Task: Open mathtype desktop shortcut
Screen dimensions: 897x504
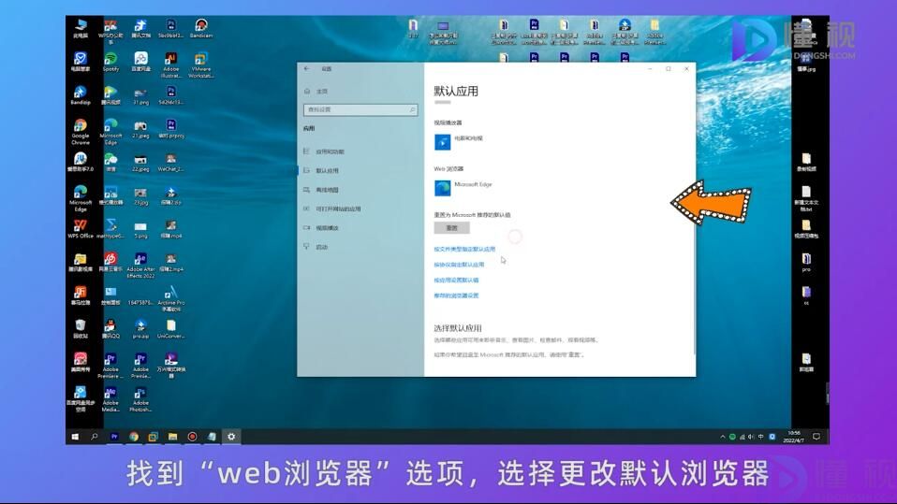Action: 110,228
